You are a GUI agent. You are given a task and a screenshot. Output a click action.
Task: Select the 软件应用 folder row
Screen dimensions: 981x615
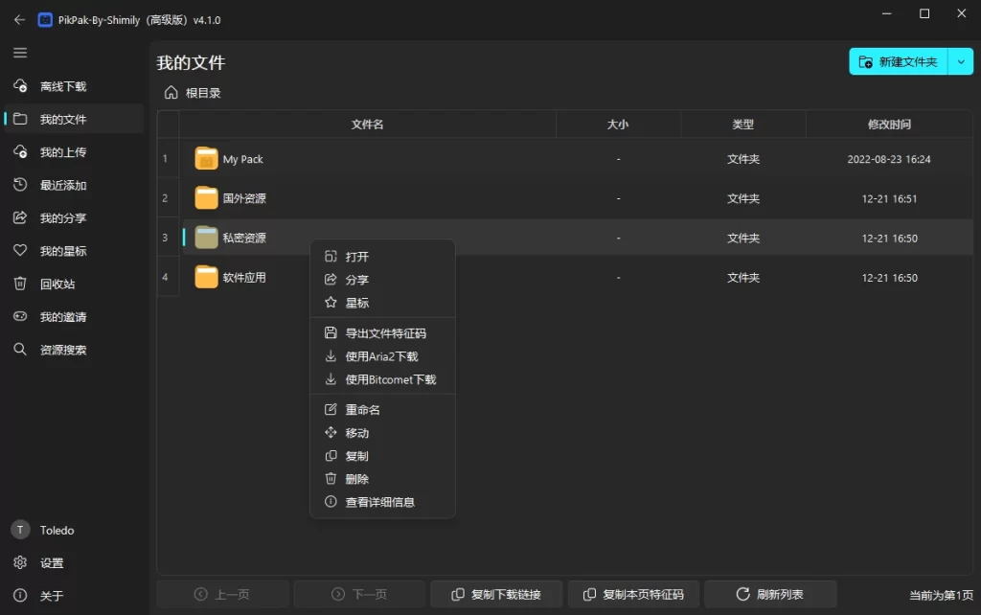tap(244, 278)
